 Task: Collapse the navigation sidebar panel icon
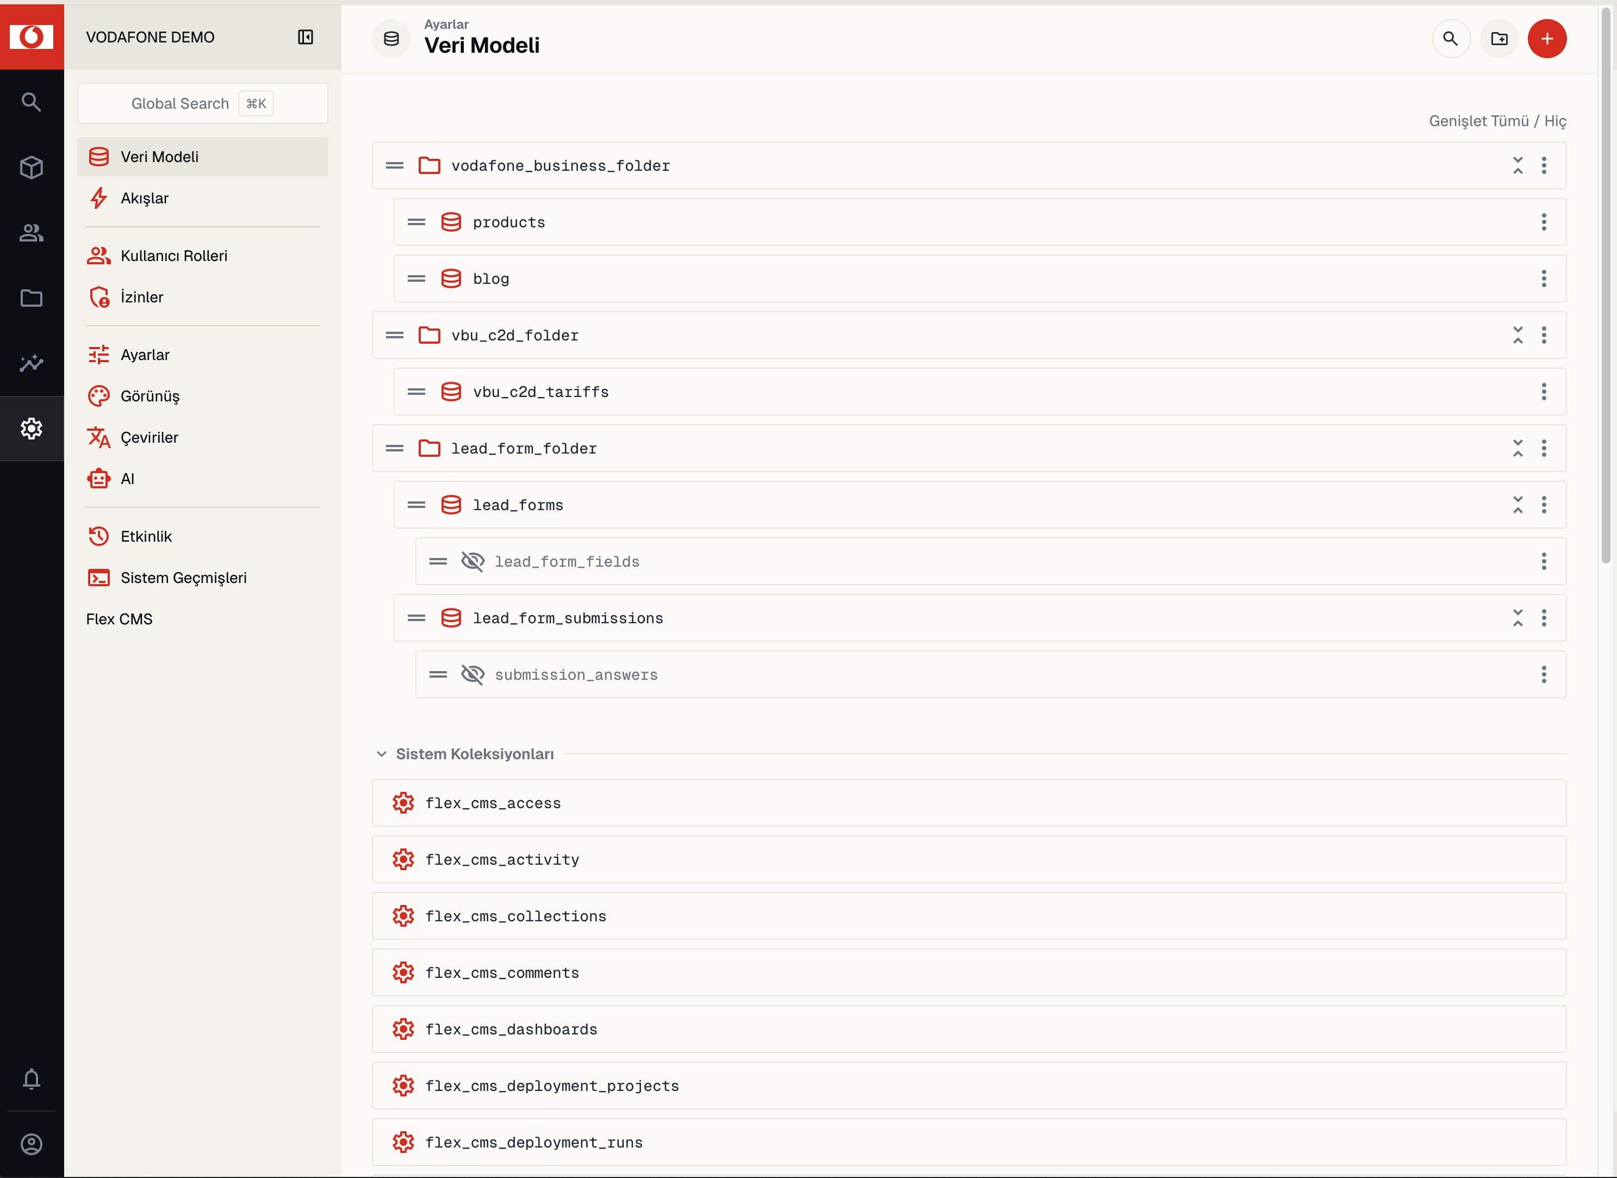point(305,37)
